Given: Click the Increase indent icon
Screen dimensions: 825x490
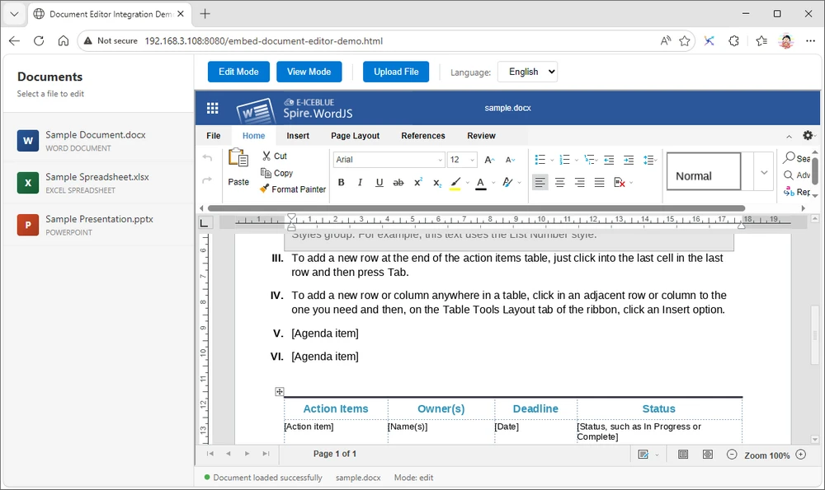Looking at the screenshot, I should [628, 160].
